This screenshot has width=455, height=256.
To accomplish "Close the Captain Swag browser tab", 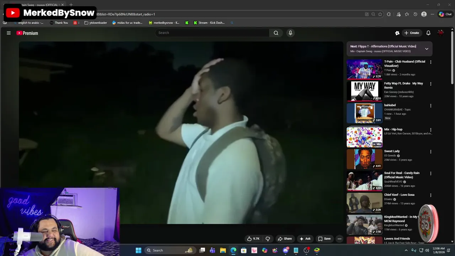I will point(63,5).
